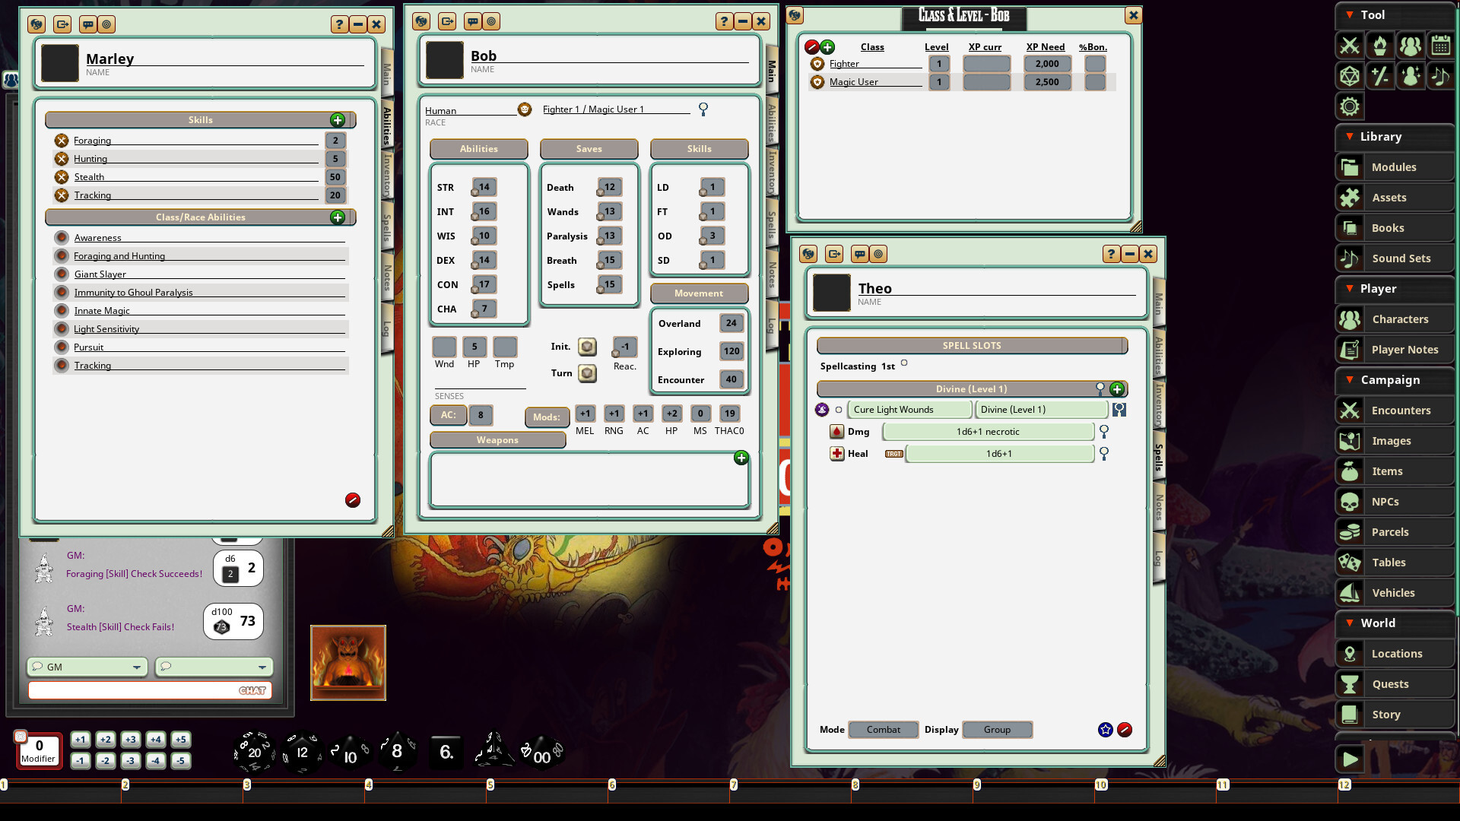The height and width of the screenshot is (821, 1460).
Task: Toggle Cure Light Wounds prepared circle
Action: [839, 410]
